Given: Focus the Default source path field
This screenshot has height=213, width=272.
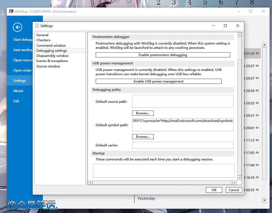Looking at the screenshot, I should (x=183, y=101).
